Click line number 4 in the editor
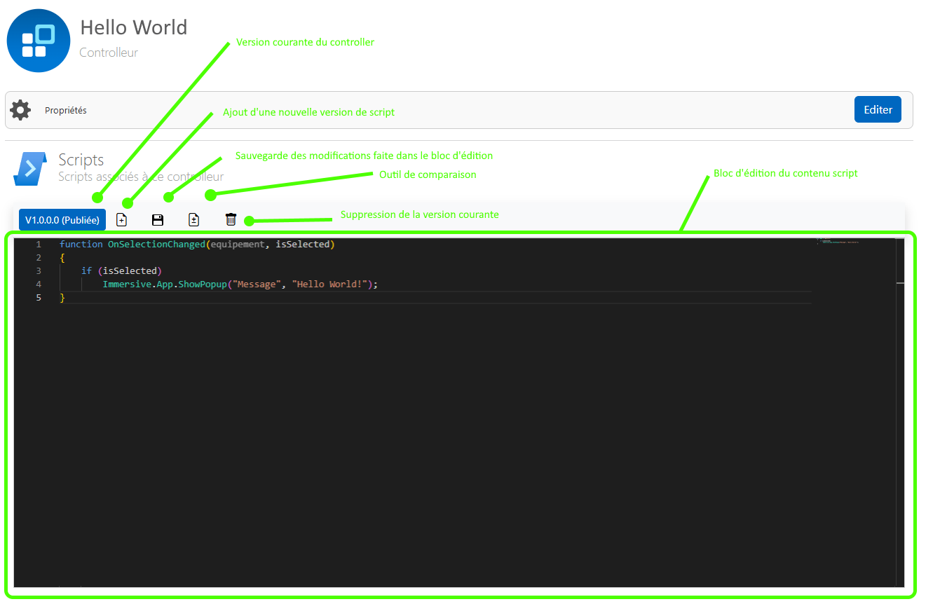Screen dimensions: 947x604 click(x=39, y=284)
